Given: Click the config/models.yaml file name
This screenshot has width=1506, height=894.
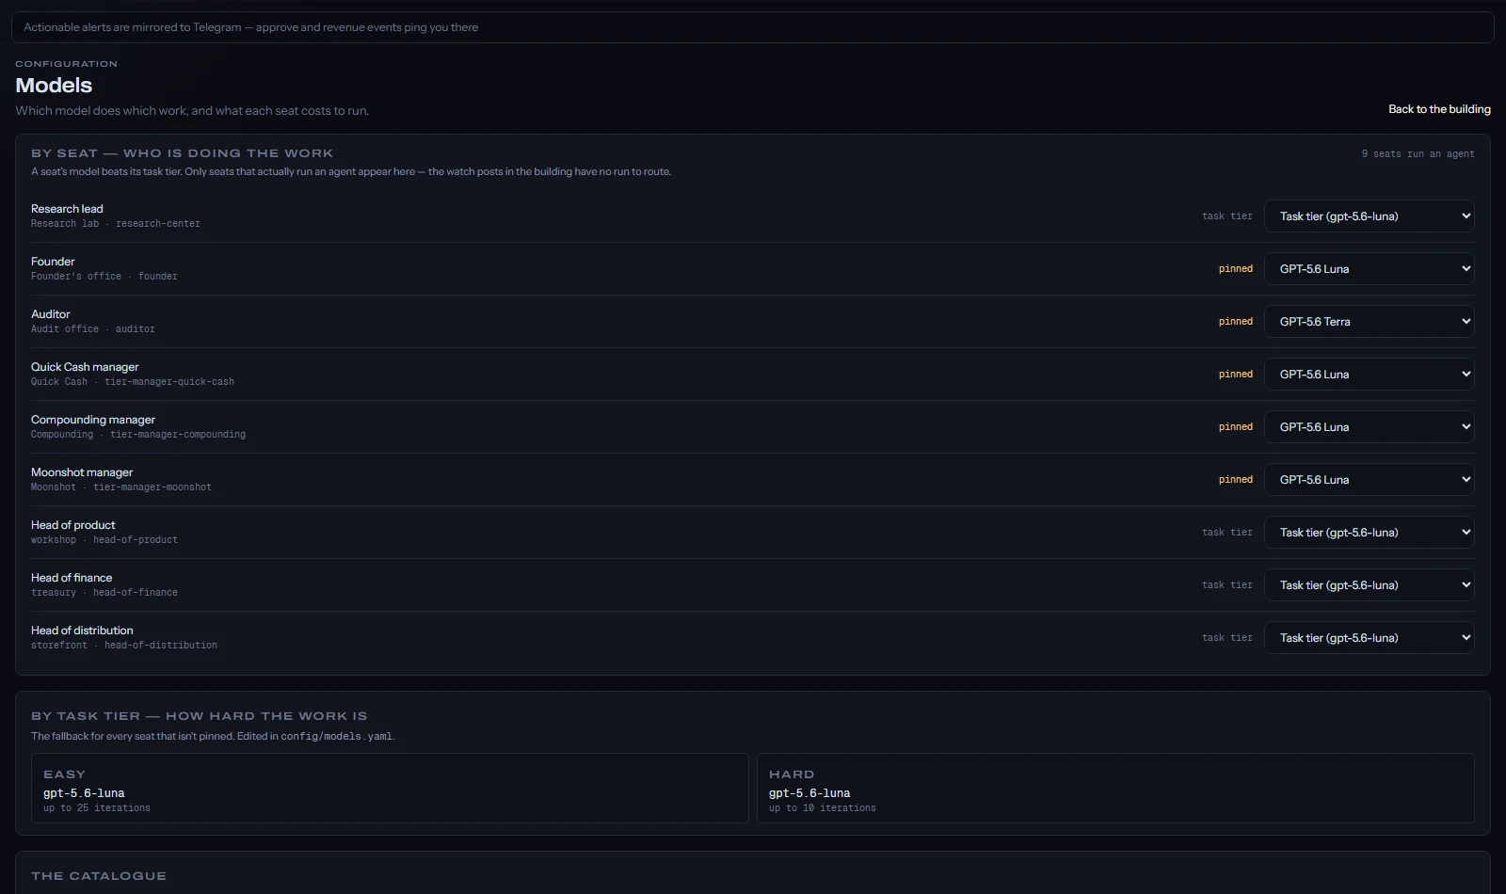Looking at the screenshot, I should (337, 737).
